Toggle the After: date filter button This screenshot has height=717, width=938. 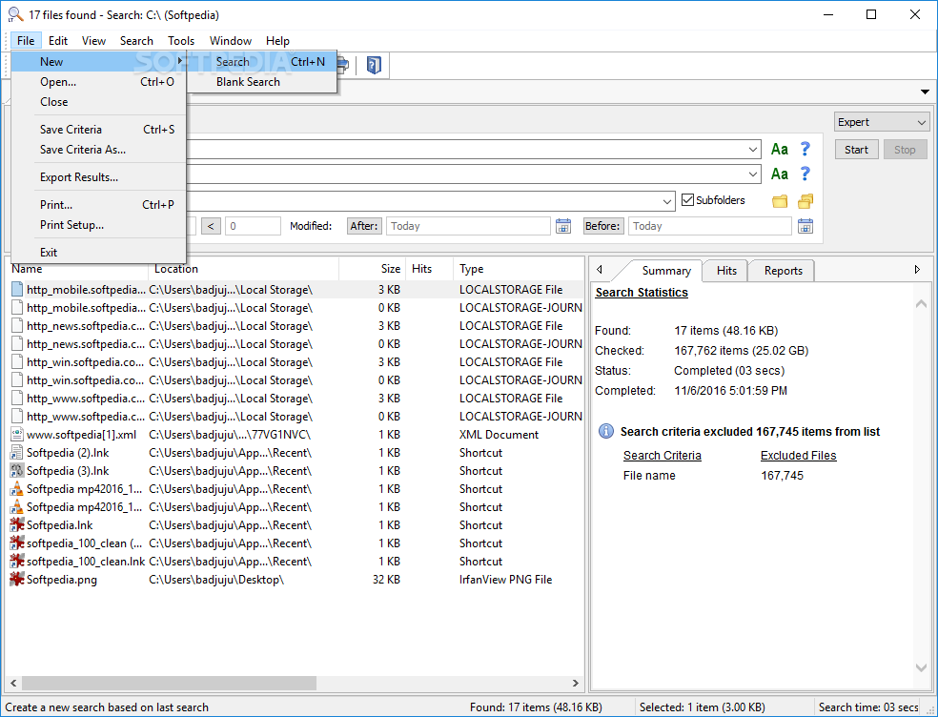(364, 226)
